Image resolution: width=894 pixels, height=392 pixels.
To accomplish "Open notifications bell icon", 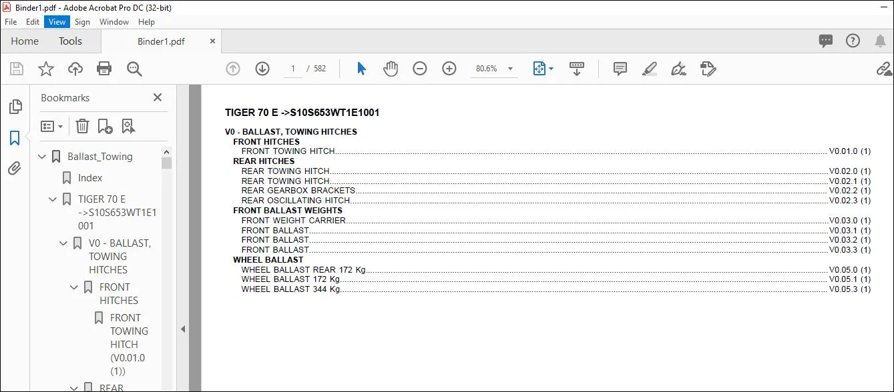I will point(881,41).
